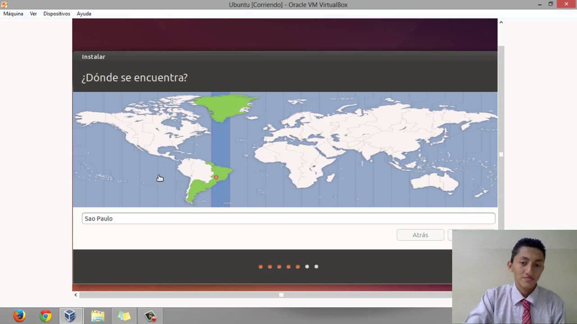This screenshot has height=324, width=577.
Task: Click the ¿Dónde se encuentra? heading
Action: (x=134, y=77)
